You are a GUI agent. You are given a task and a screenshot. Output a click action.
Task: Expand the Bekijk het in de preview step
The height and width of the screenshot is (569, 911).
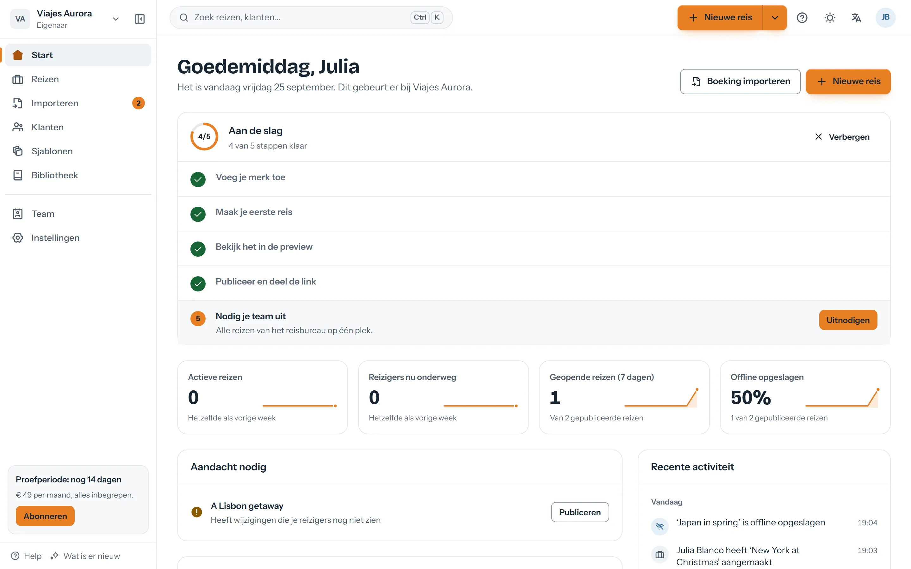click(533, 248)
